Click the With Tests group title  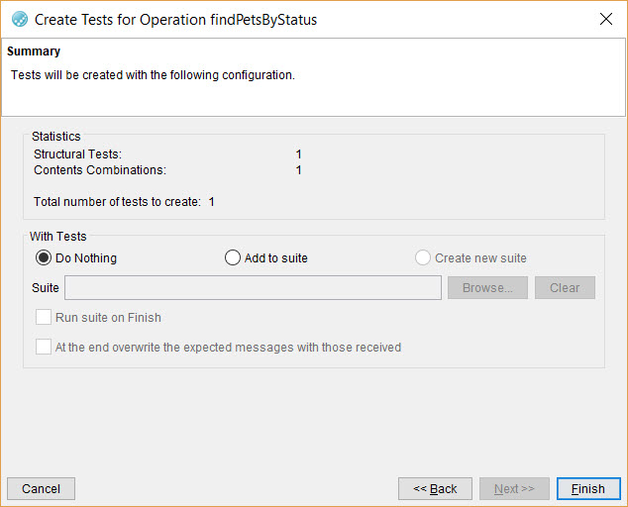58,237
